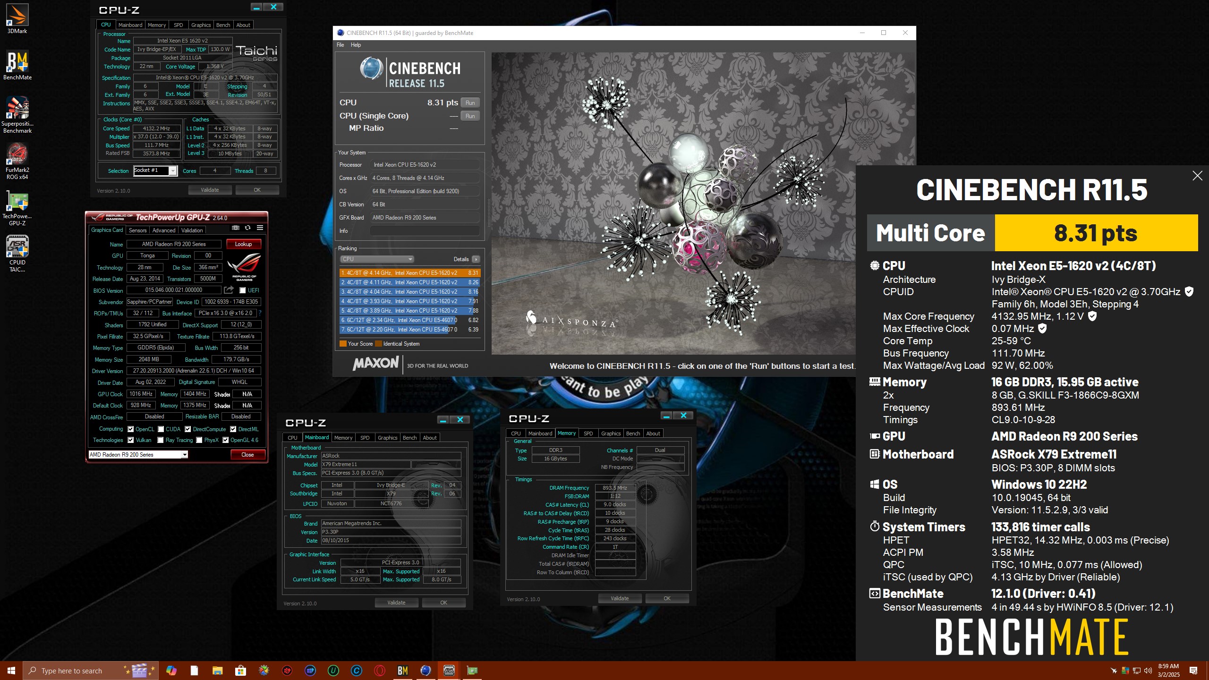
Task: Toggle the CUDA checkbox
Action: point(161,429)
